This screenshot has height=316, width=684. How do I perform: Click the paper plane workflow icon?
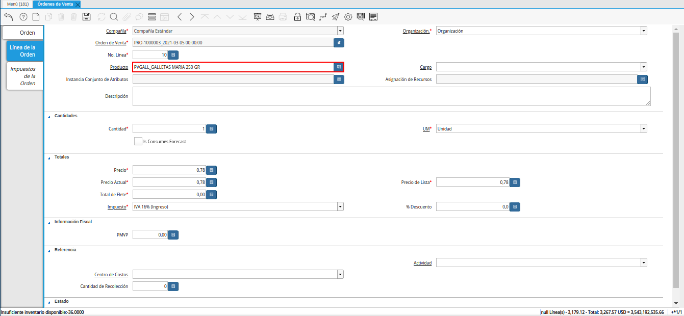coord(335,17)
